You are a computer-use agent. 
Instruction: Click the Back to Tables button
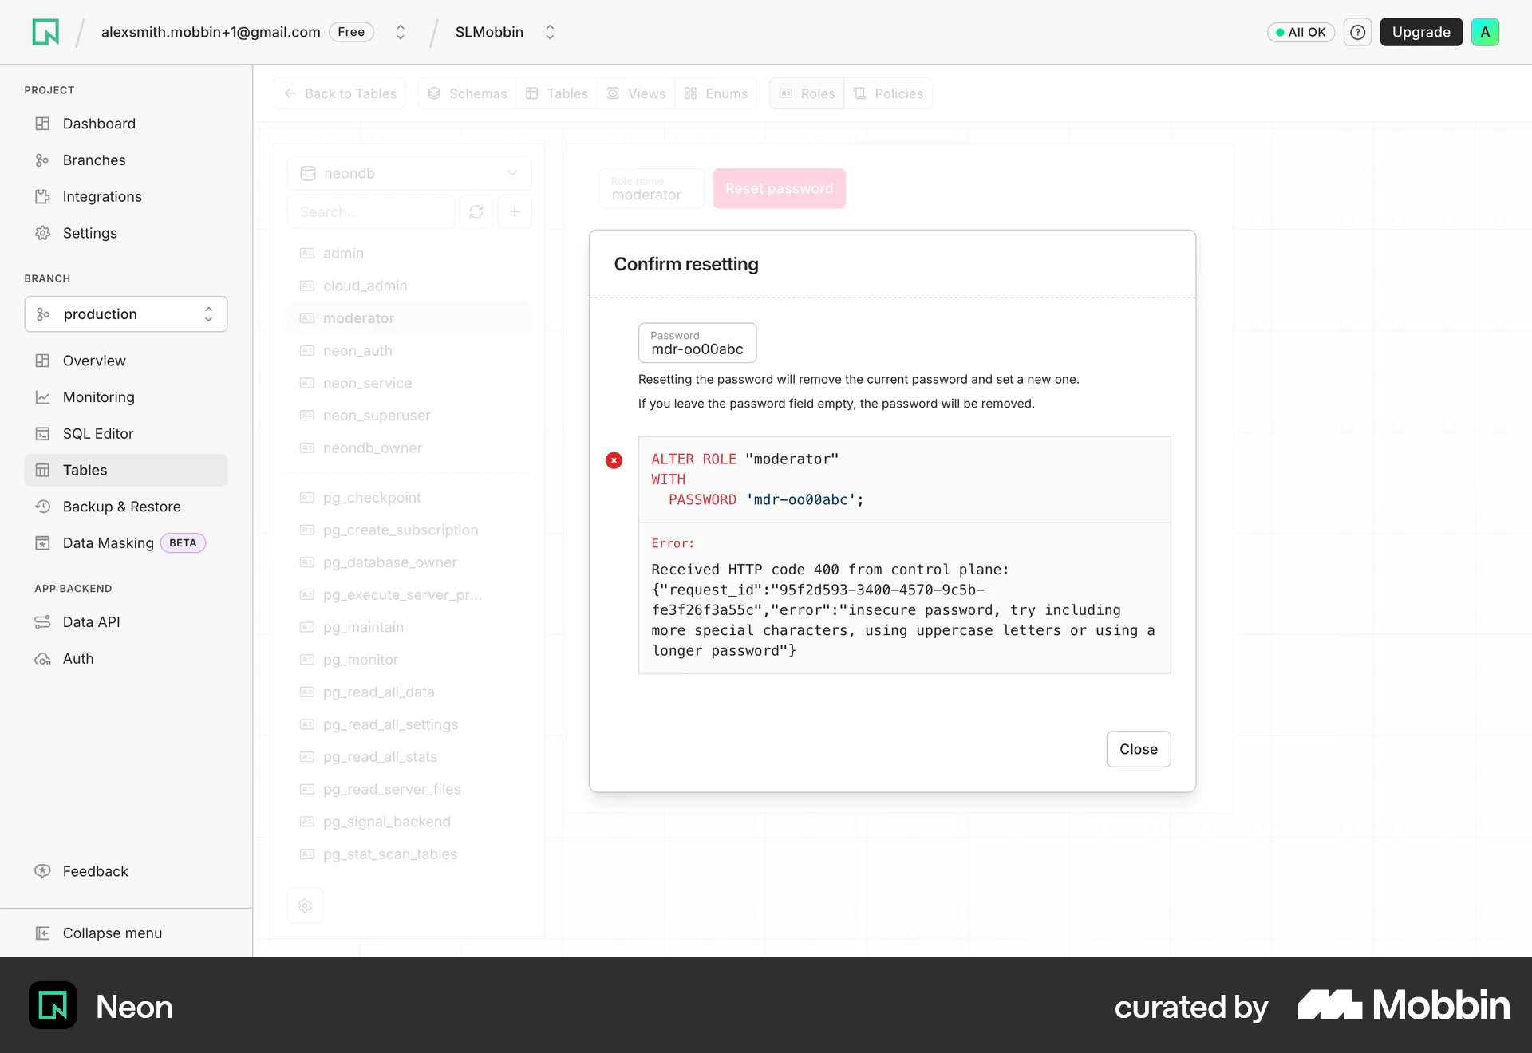340,93
